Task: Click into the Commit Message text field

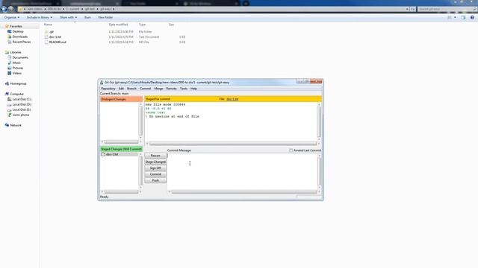Action: (243, 171)
